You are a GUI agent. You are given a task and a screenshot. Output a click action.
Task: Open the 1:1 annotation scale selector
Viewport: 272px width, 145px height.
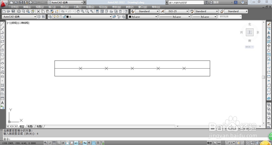click(231, 143)
